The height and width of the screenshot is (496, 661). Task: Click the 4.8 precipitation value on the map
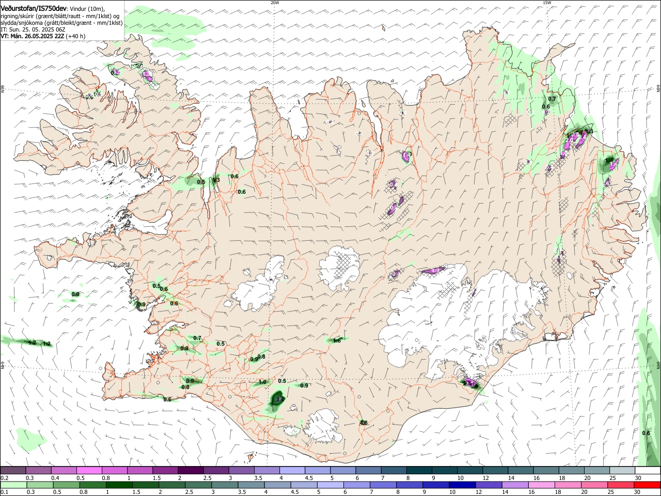(364, 423)
